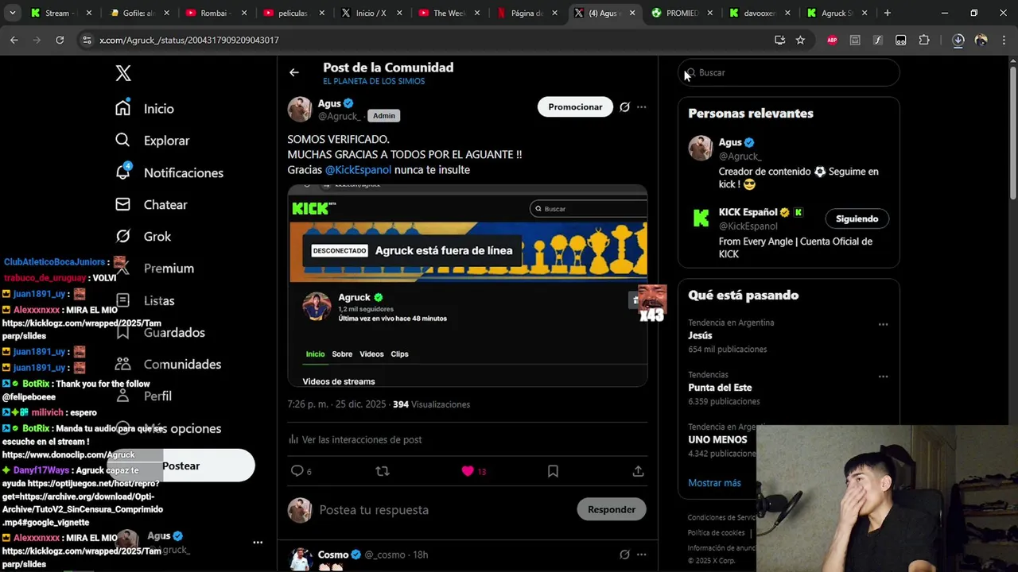Close the active Agus X tab

click(x=632, y=13)
